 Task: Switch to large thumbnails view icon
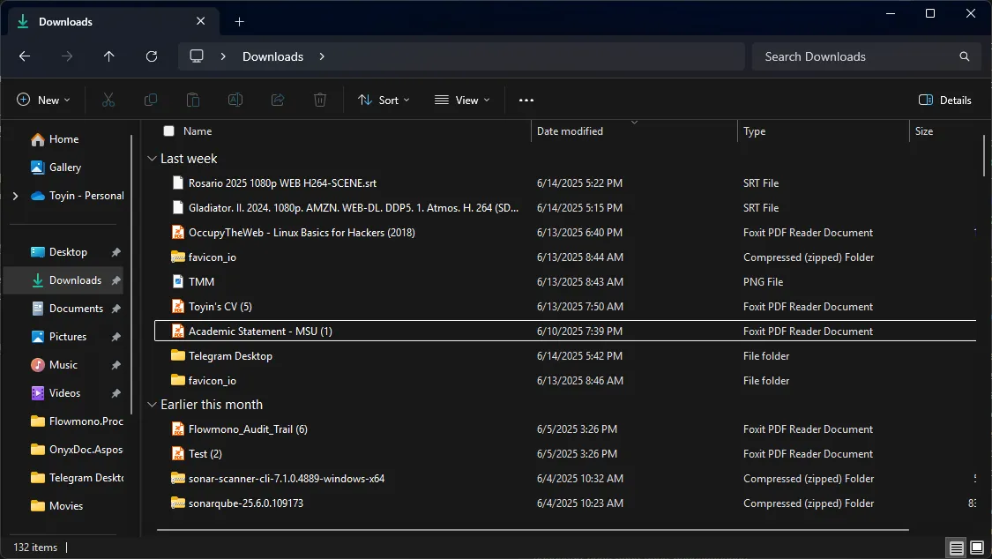pyautogui.click(x=977, y=548)
